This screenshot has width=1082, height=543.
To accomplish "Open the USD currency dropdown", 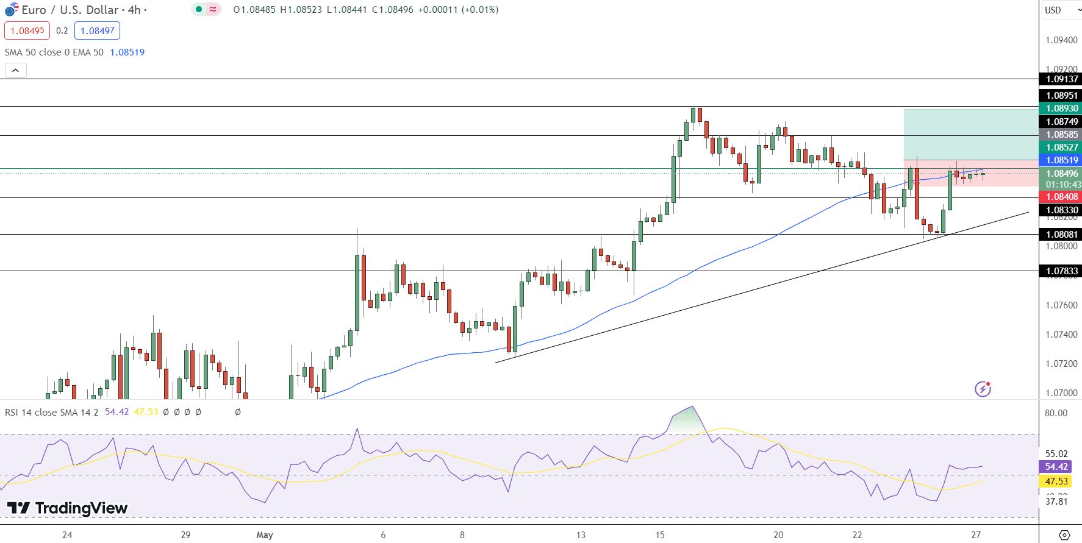I will (1062, 10).
